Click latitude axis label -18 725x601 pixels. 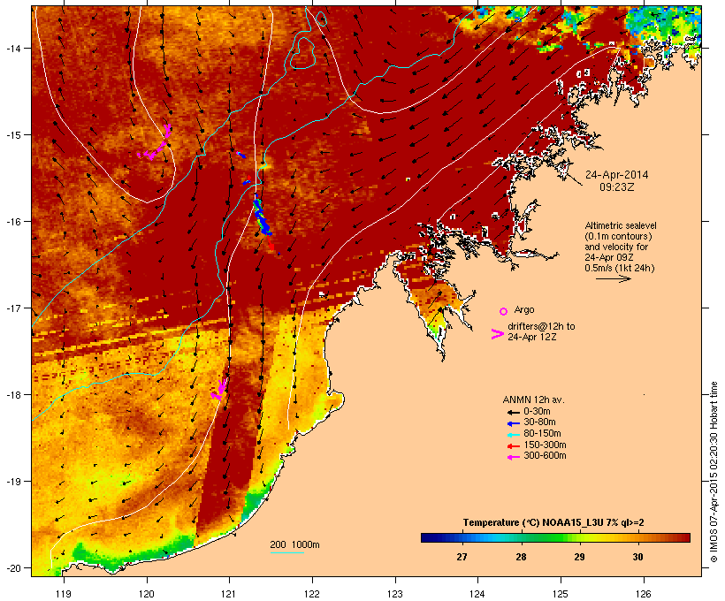tap(13, 395)
